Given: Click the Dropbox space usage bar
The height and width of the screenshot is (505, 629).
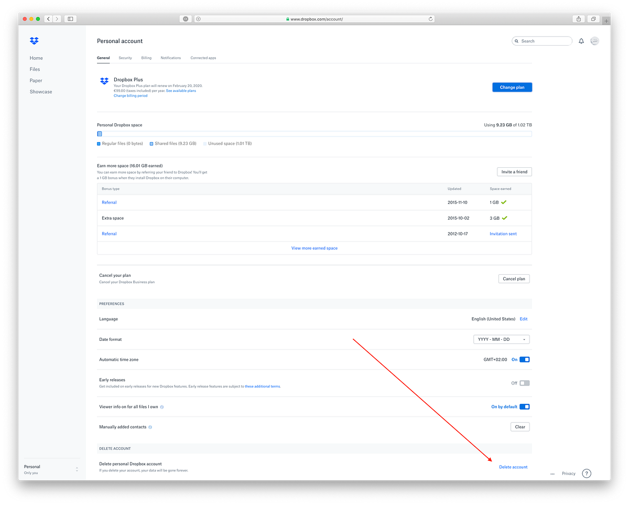Looking at the screenshot, I should pos(314,134).
